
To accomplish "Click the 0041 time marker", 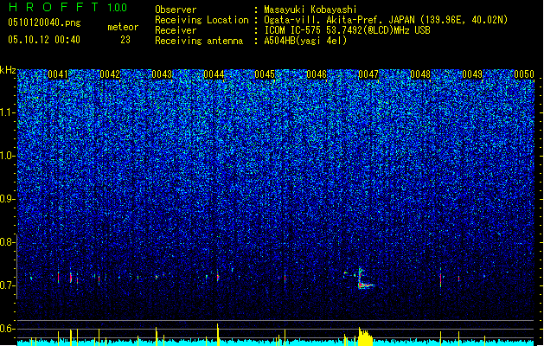I will pos(58,74).
